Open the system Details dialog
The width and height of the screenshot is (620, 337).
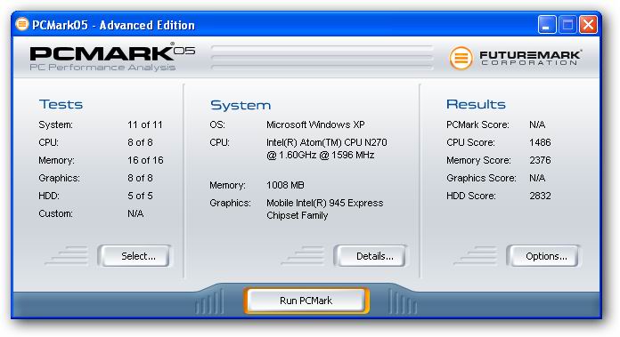click(371, 256)
